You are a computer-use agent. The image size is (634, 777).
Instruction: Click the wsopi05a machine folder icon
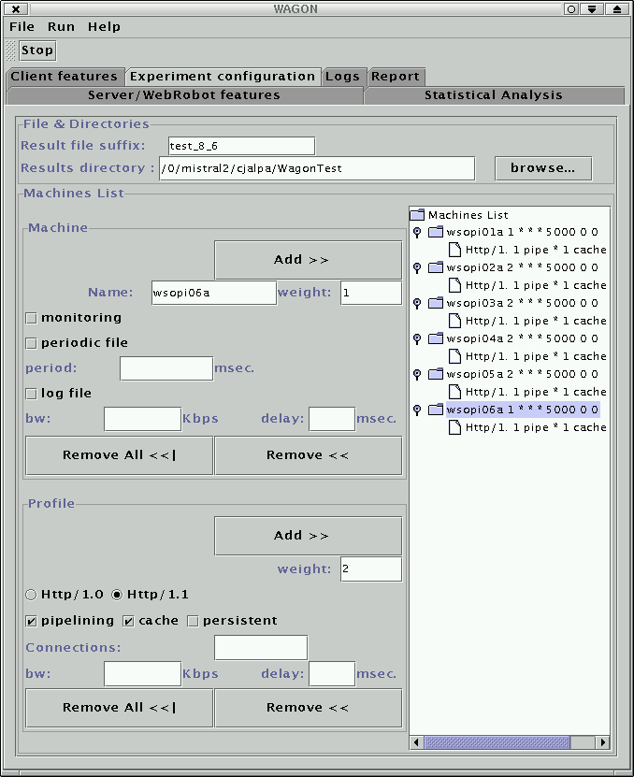click(x=436, y=374)
